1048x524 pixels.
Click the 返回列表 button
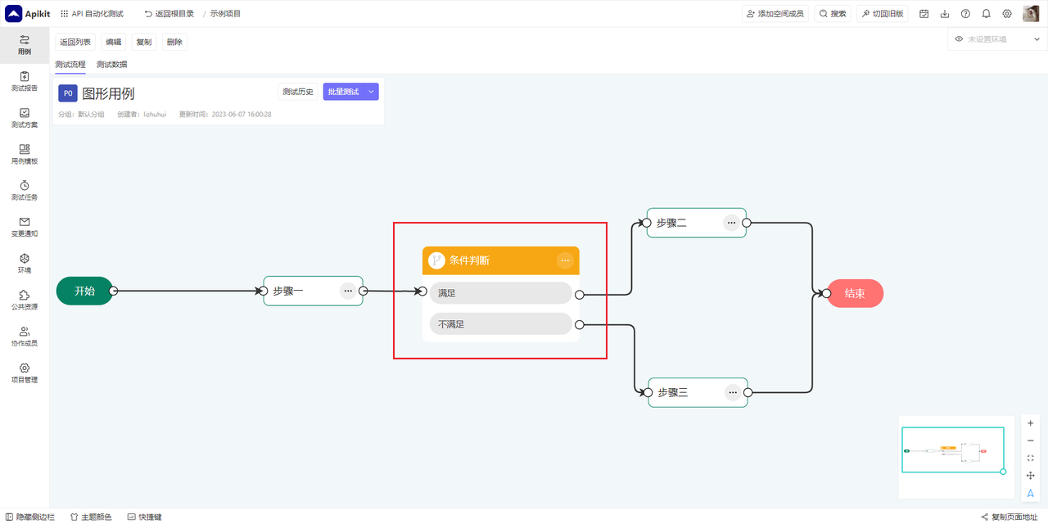coord(75,42)
